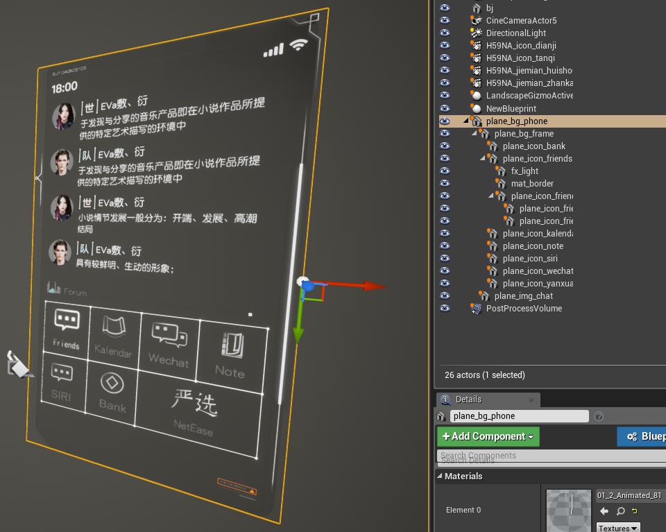The width and height of the screenshot is (666, 532).
Task: Hide plane_img_chat using its eye icon
Action: click(445, 295)
